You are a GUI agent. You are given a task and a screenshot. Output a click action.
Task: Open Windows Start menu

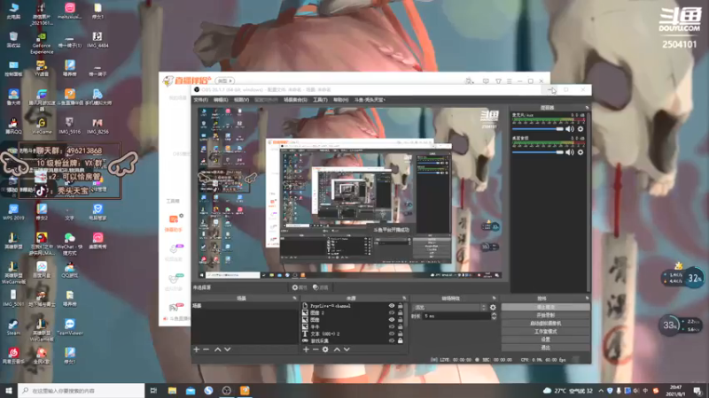[x=9, y=390]
